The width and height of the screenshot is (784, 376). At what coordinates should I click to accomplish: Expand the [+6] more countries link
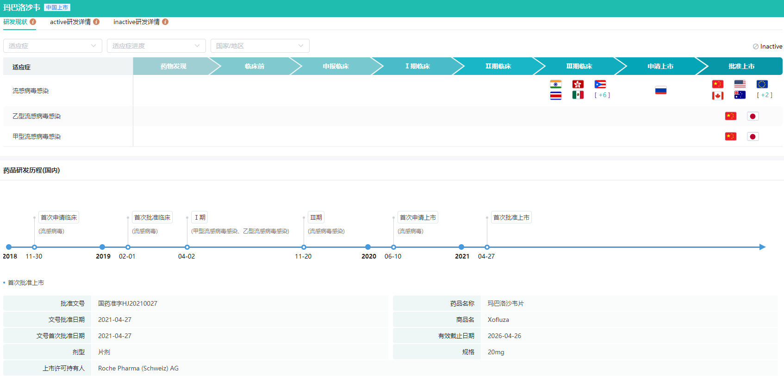(x=602, y=95)
